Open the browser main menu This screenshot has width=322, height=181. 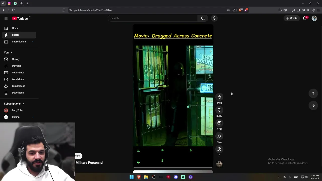point(318,10)
